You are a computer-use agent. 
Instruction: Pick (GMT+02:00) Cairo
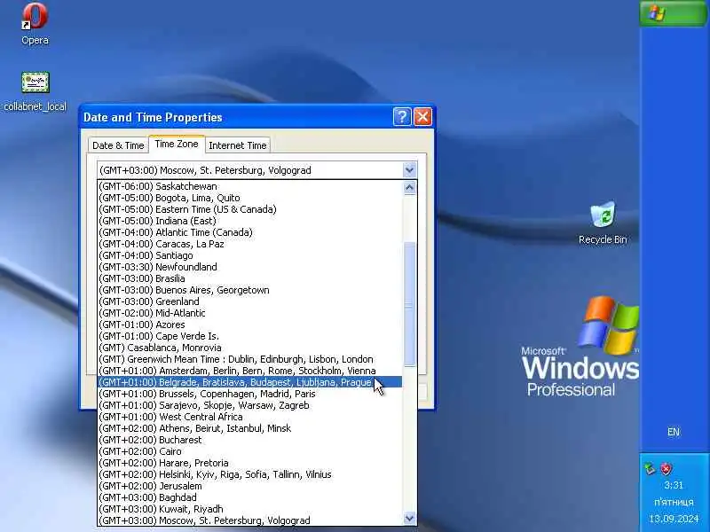pyautogui.click(x=250, y=451)
